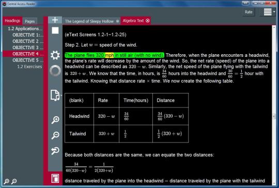279x188 pixels.
Task: Click the Headwind row label
Action: tap(79, 116)
